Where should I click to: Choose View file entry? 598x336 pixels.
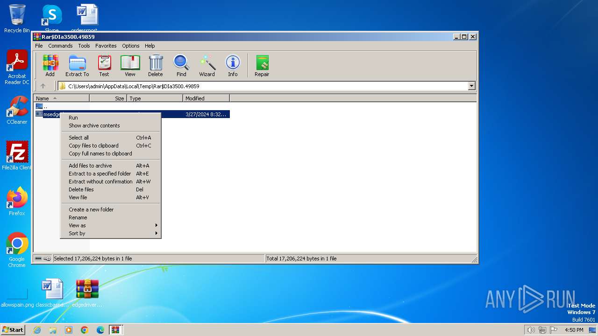[x=111, y=197]
